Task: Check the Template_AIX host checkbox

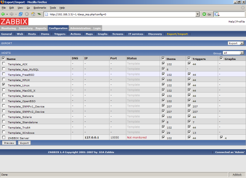Action: [3, 63]
